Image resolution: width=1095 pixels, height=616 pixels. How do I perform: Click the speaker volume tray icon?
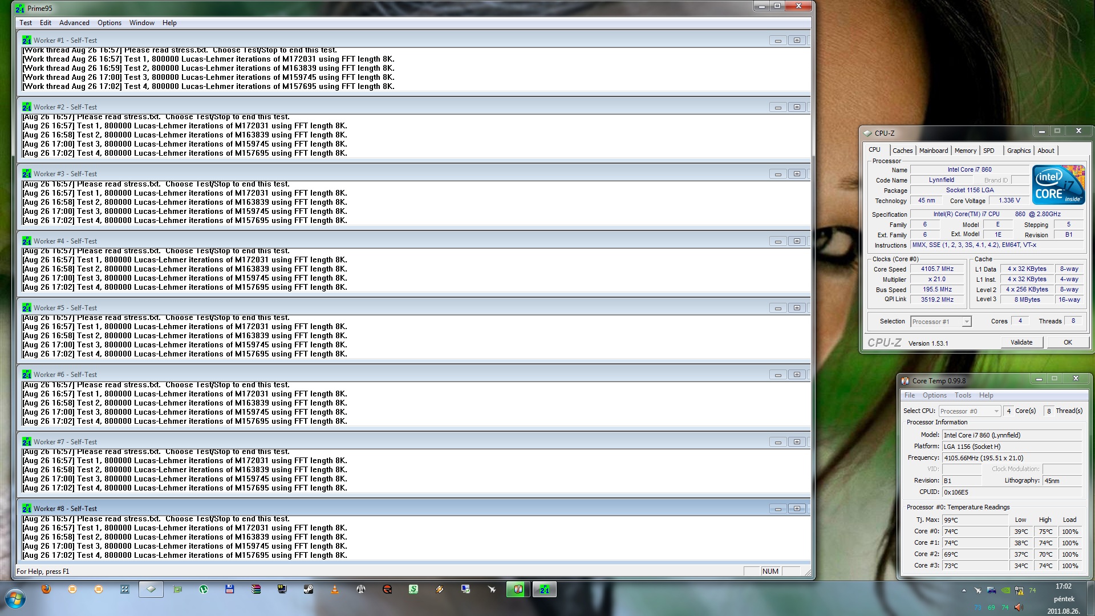(x=1019, y=607)
